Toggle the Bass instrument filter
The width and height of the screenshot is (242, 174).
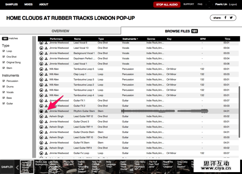[x=4, y=98]
